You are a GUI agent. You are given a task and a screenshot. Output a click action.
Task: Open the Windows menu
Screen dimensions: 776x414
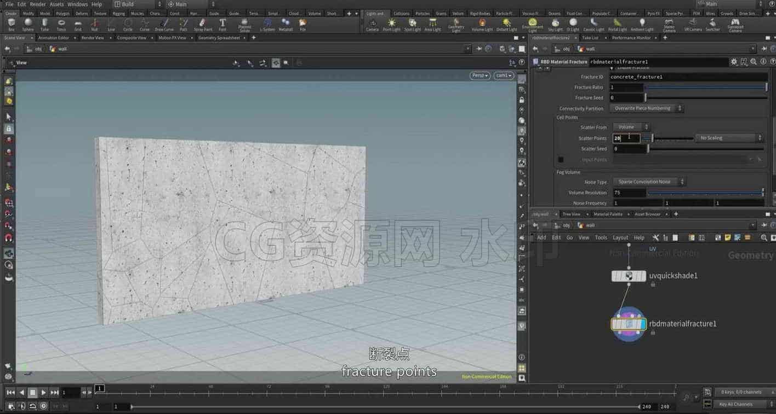coord(77,4)
